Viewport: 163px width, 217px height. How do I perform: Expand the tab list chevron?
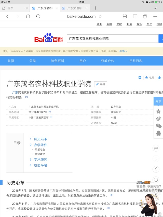[155, 8]
